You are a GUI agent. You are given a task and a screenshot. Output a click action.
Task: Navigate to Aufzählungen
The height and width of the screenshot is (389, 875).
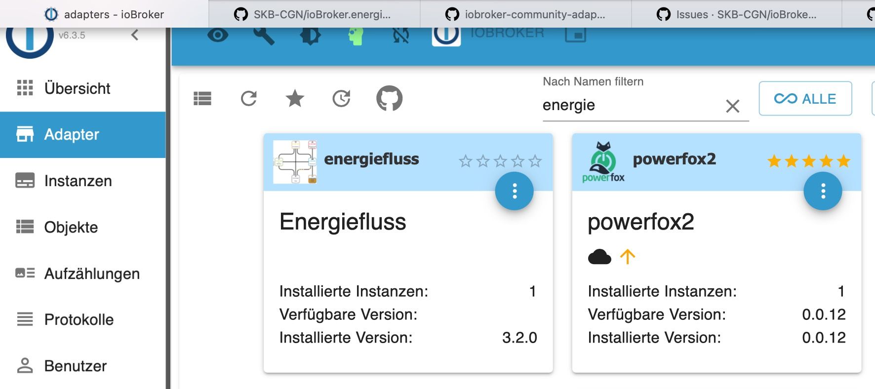tap(83, 273)
